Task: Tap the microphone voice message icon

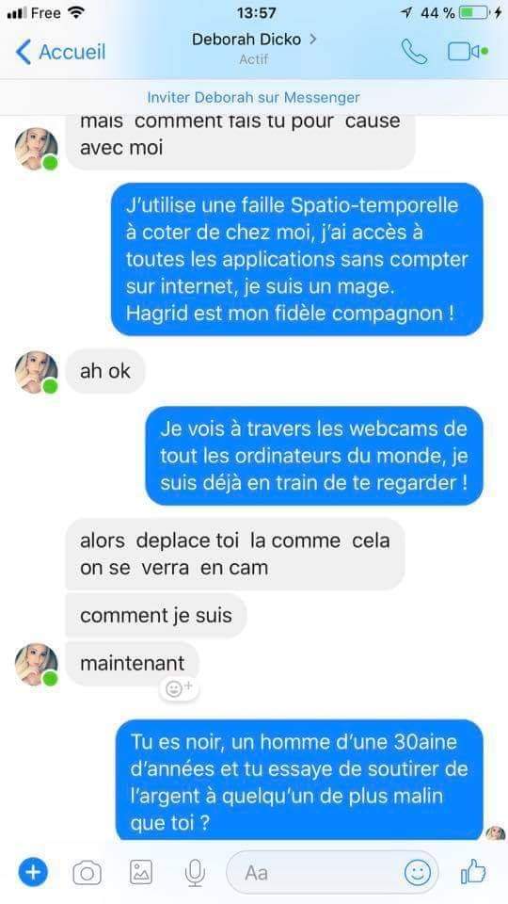Action: click(x=196, y=872)
